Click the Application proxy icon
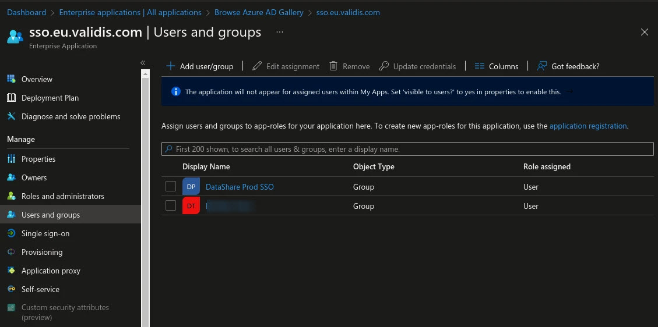 [x=11, y=271]
